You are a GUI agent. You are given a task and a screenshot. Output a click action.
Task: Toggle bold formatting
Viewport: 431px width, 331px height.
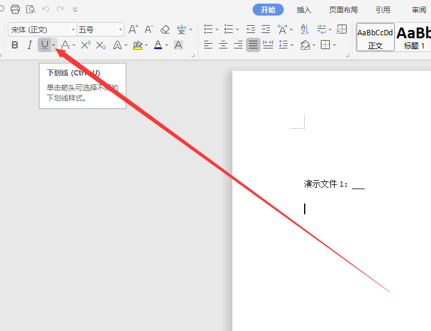(x=15, y=45)
